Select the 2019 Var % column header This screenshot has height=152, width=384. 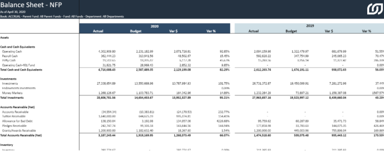pyautogui.click(x=366, y=31)
